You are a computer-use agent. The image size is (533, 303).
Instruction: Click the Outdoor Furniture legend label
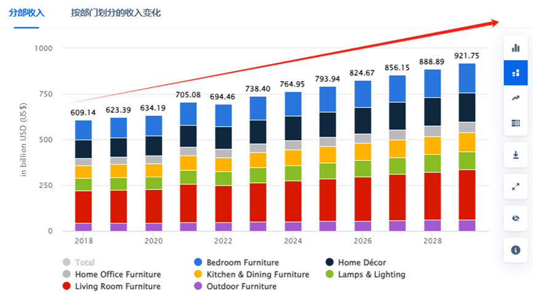coord(241,286)
